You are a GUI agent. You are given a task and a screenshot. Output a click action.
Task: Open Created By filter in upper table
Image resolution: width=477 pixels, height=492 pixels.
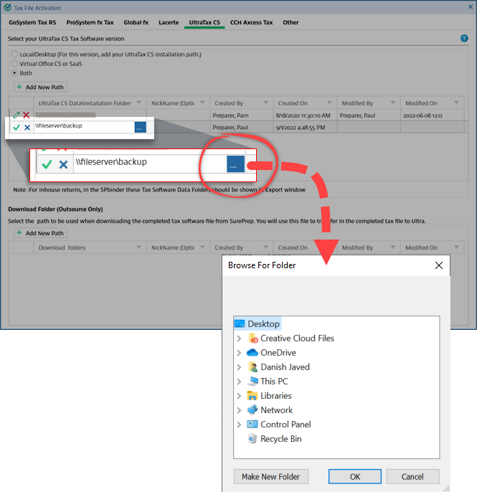pos(266,103)
